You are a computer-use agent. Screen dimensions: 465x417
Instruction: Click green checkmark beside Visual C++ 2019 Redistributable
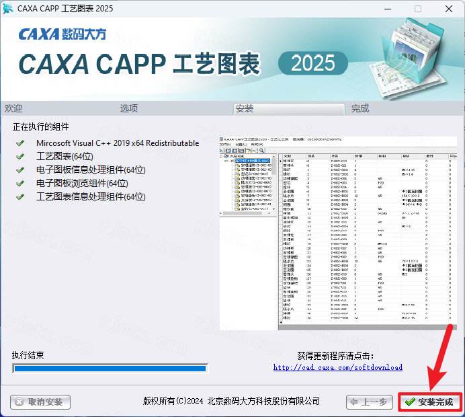[x=20, y=143]
